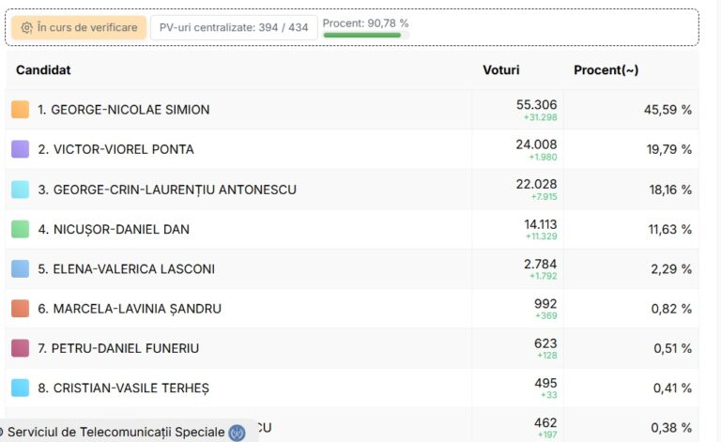Click the vote increase +197
This screenshot has height=442, width=721.
pyautogui.click(x=546, y=434)
